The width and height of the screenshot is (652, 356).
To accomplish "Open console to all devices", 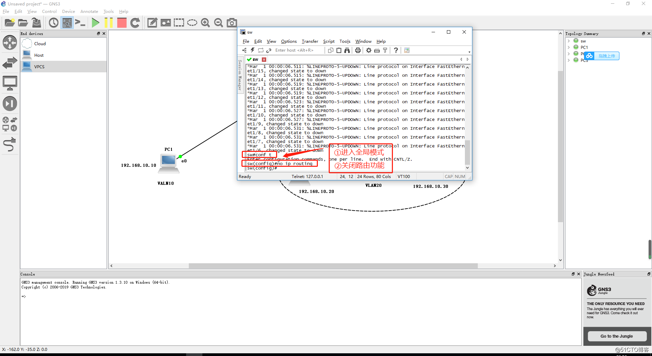I will (80, 23).
